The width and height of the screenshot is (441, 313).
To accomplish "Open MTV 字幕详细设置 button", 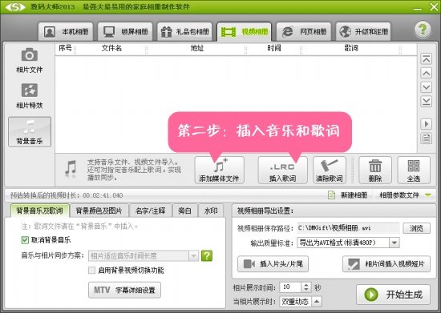I will [x=124, y=290].
